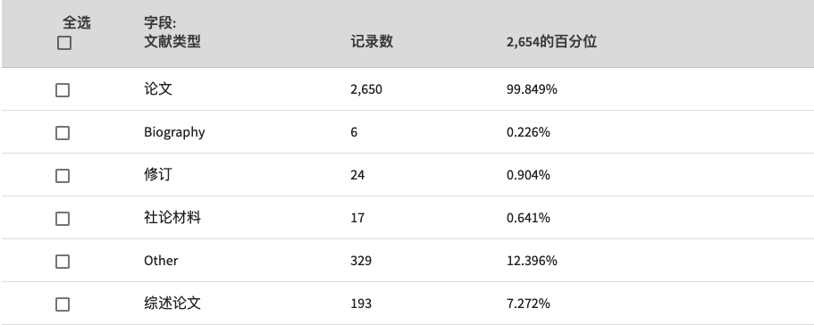Select the Biography row checkbox
This screenshot has height=325, width=814.
click(63, 133)
